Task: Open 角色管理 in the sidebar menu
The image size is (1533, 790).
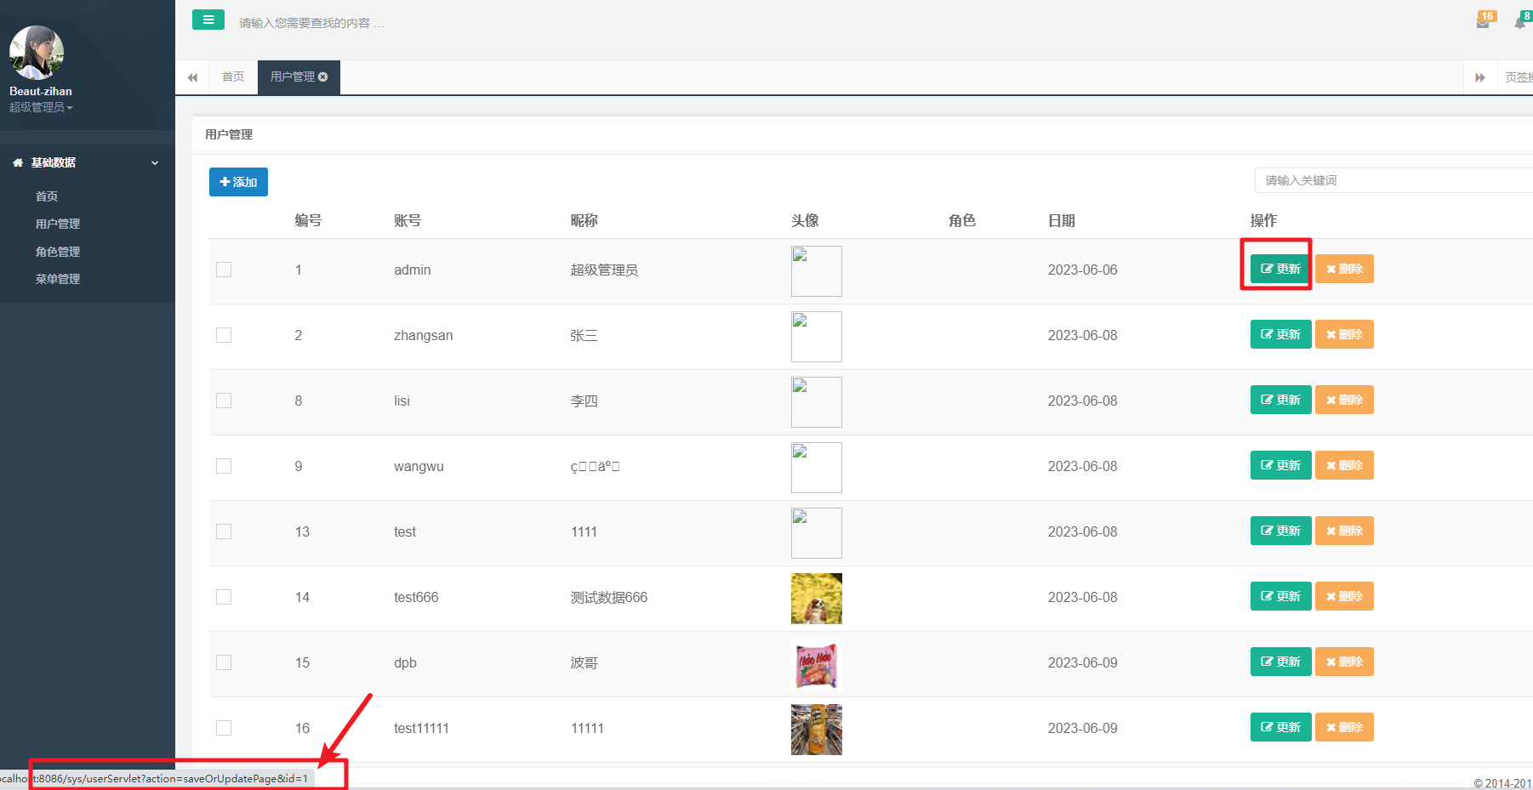Action: pos(58,252)
